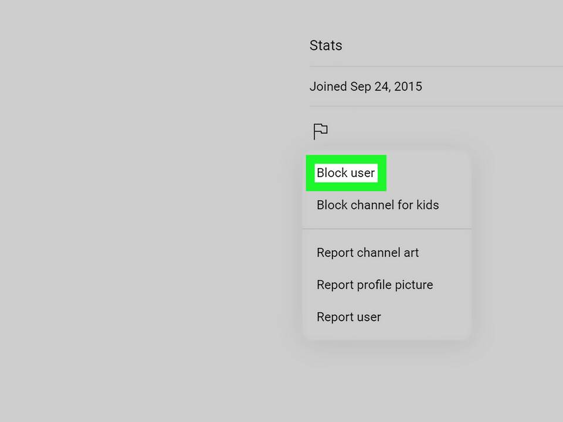Tap the kids block option below Block user

click(x=378, y=205)
